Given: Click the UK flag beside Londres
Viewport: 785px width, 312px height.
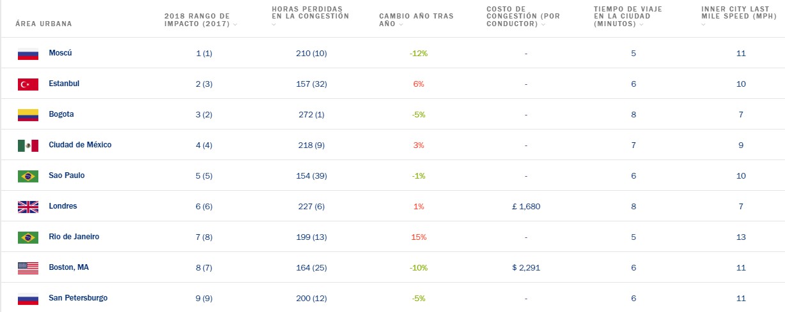Looking at the screenshot, I should (28, 207).
